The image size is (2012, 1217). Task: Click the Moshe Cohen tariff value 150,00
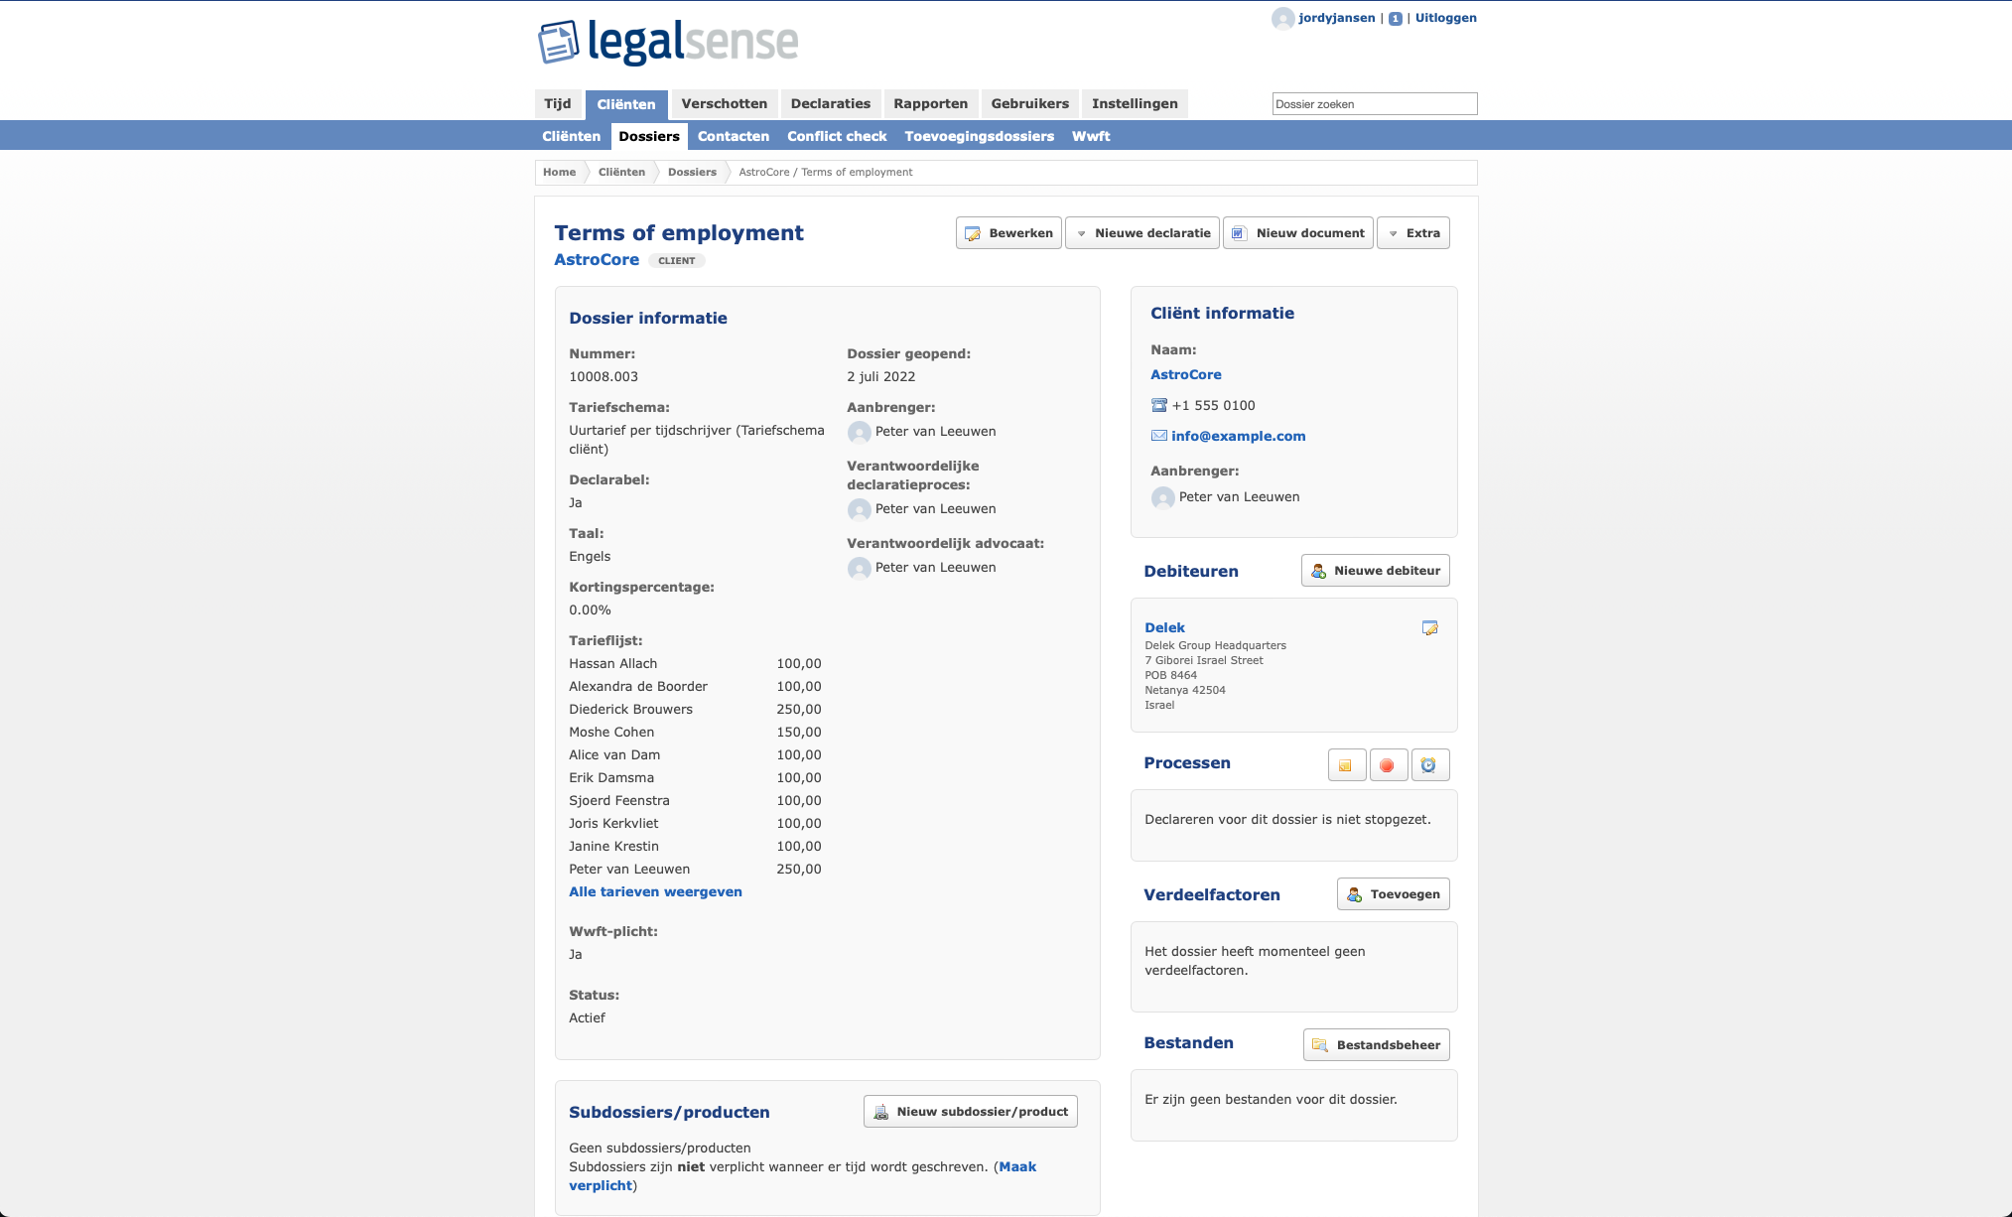tap(799, 733)
